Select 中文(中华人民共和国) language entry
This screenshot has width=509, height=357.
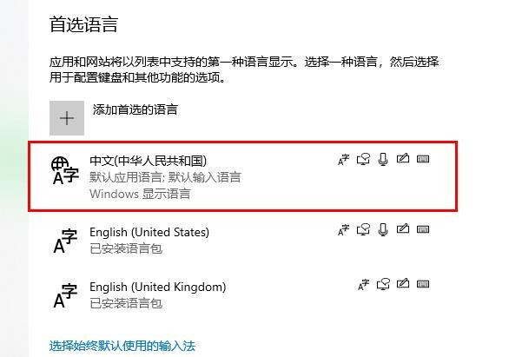pyautogui.click(x=243, y=176)
